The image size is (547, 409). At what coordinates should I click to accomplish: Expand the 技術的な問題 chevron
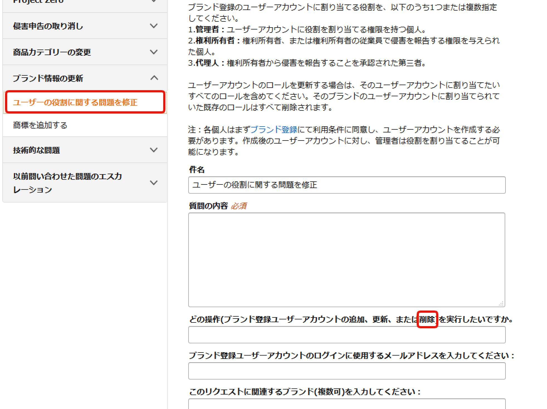pyautogui.click(x=154, y=150)
